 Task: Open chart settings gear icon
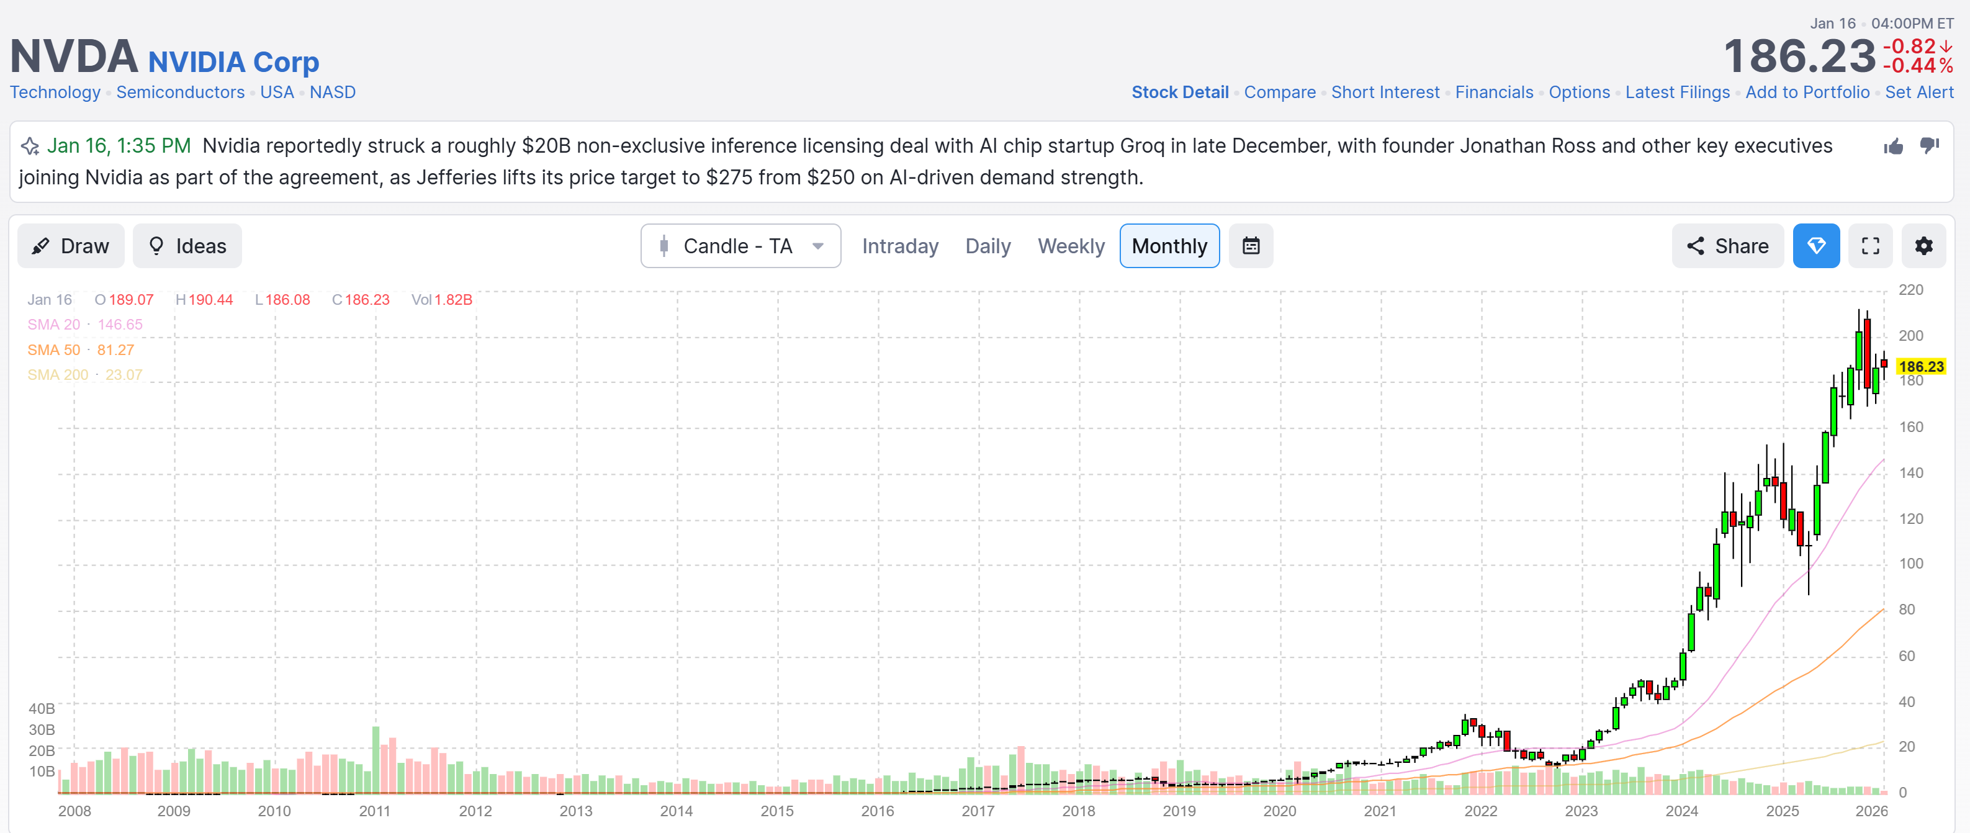tap(1923, 246)
